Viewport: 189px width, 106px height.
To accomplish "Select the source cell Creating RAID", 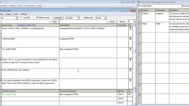I will (30, 42).
